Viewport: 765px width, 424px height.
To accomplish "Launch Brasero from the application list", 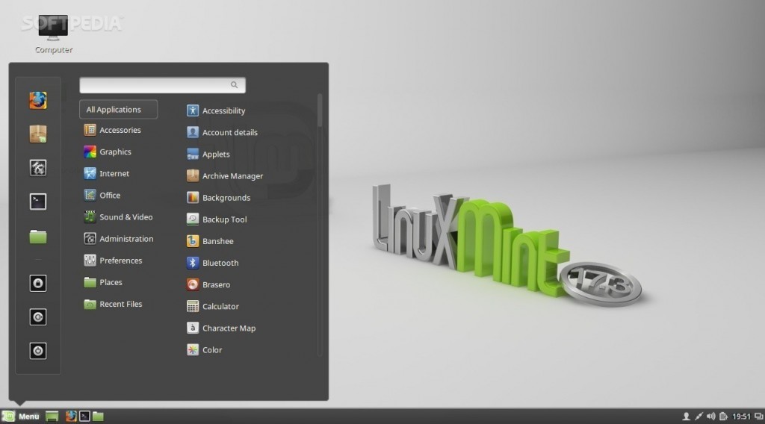I will click(x=216, y=284).
